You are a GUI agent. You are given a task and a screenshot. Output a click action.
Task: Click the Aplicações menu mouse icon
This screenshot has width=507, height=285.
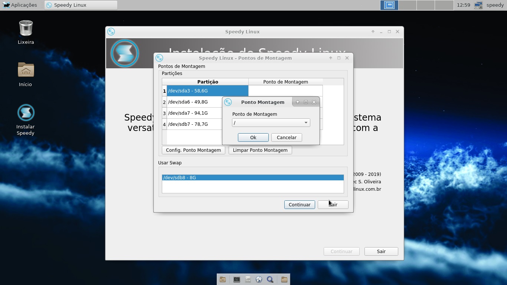(x=6, y=5)
